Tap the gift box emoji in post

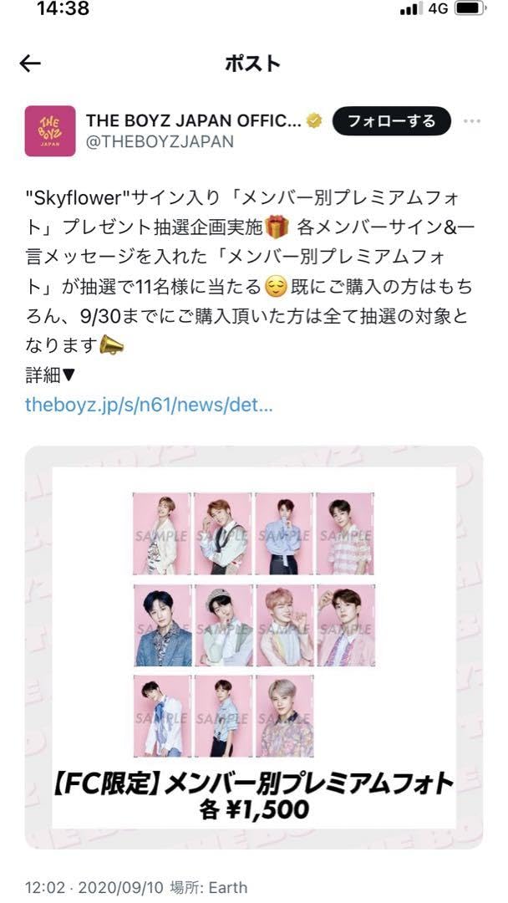click(x=277, y=227)
